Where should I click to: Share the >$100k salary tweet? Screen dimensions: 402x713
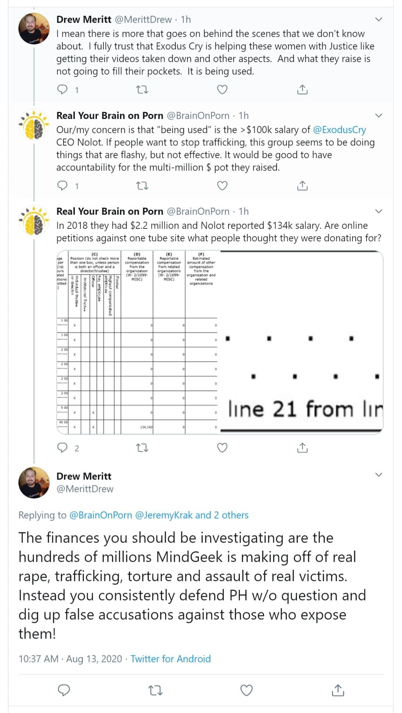[302, 186]
